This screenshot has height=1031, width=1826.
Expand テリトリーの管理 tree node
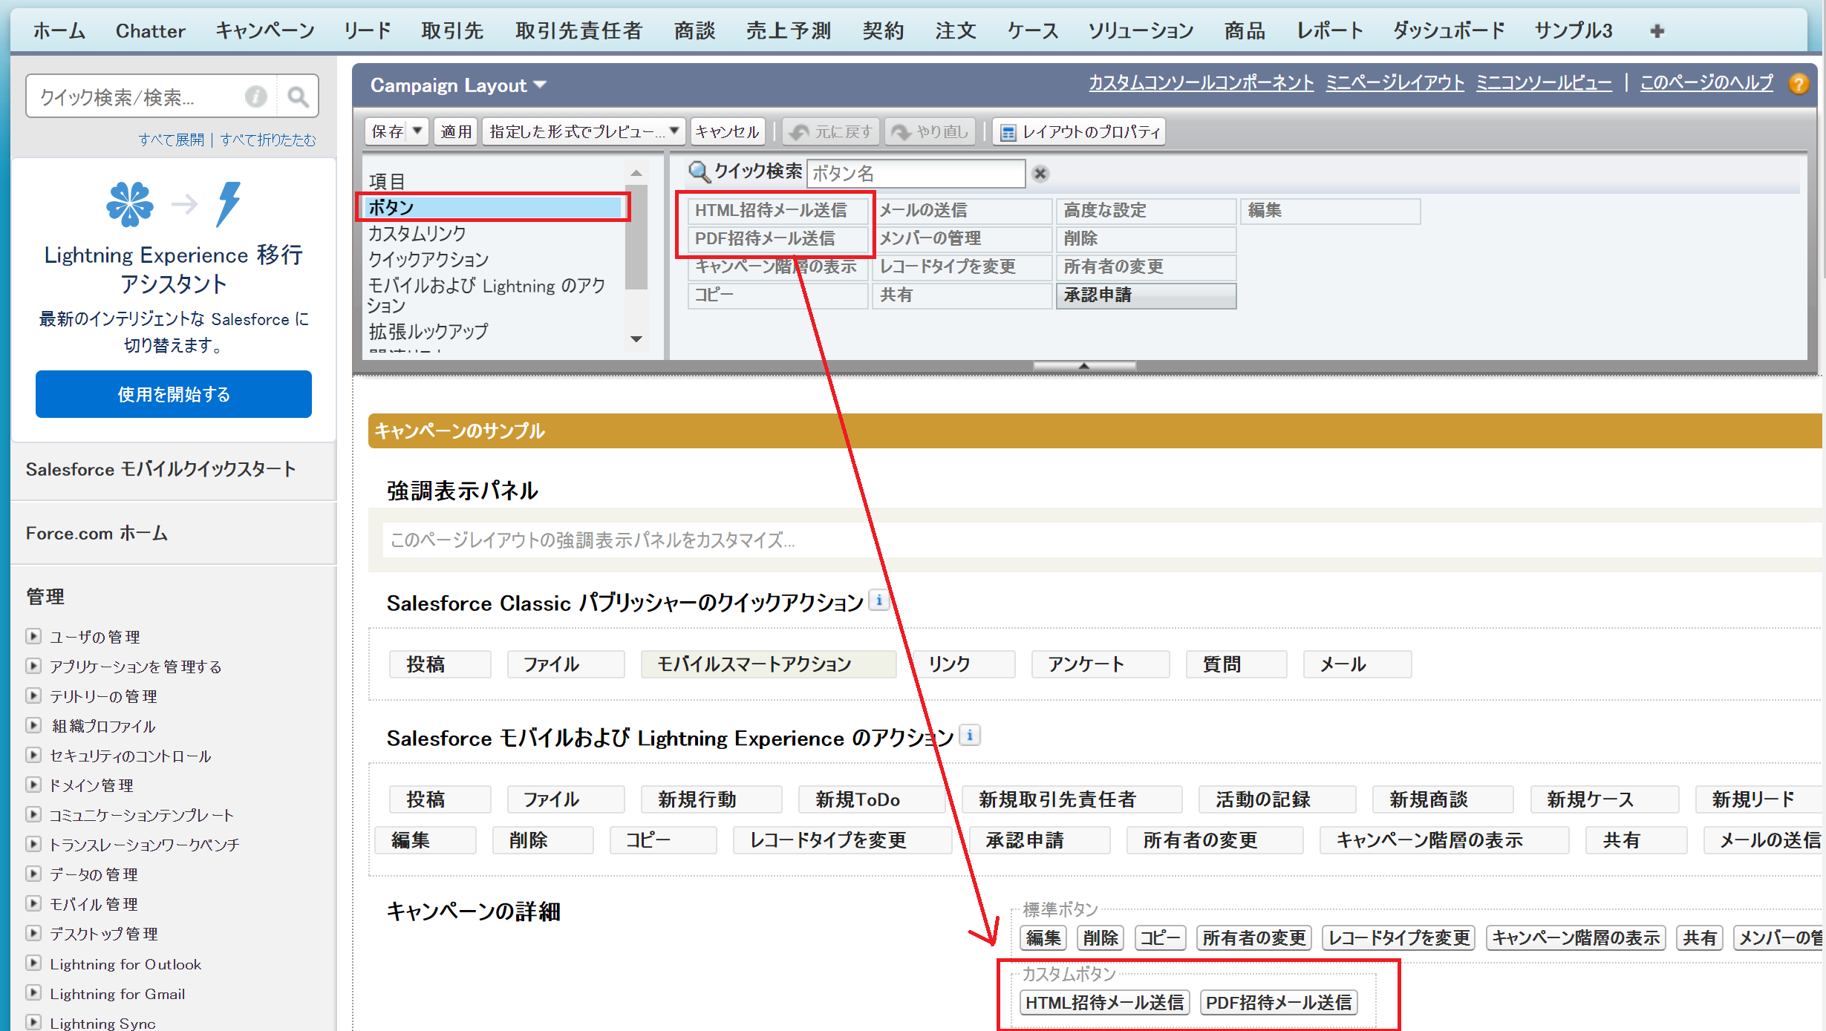(x=33, y=695)
